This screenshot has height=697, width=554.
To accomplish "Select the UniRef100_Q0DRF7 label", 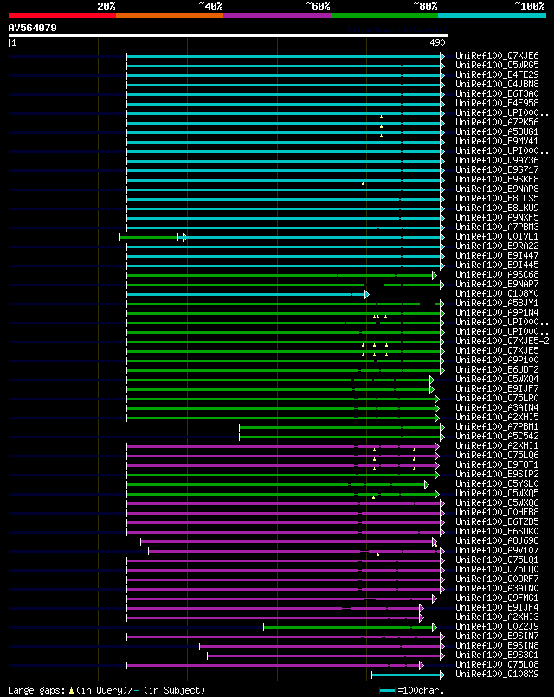I will tap(497, 579).
